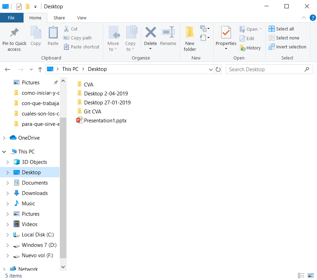
Task: Refresh the Desktop folder view
Action: pyautogui.click(x=218, y=69)
